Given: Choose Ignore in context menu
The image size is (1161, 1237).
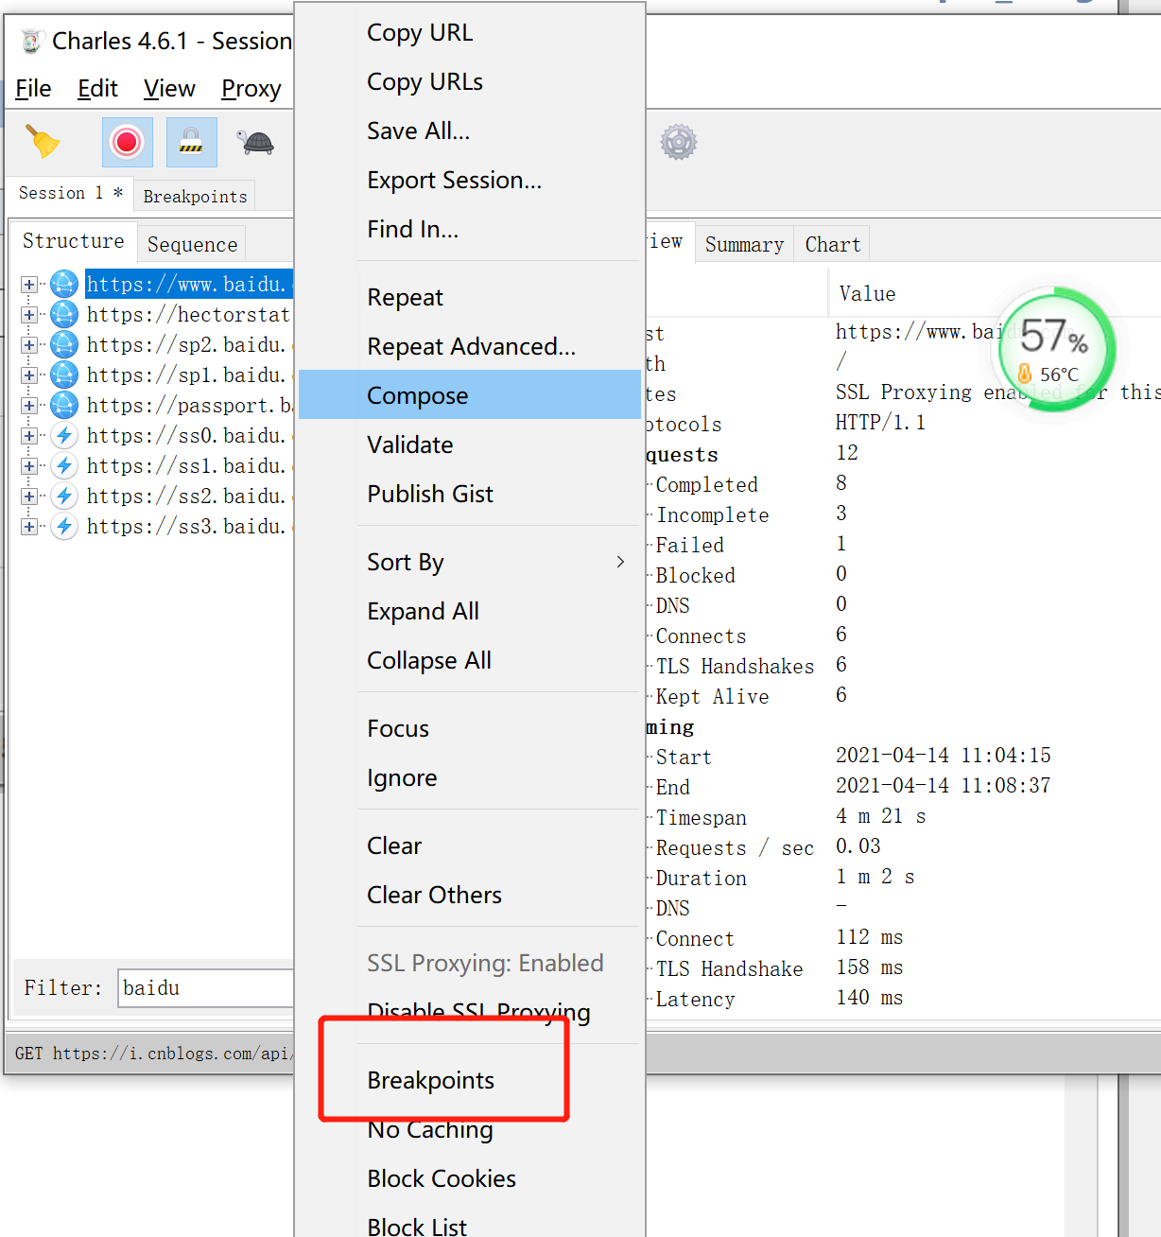Looking at the screenshot, I should (x=469, y=777).
